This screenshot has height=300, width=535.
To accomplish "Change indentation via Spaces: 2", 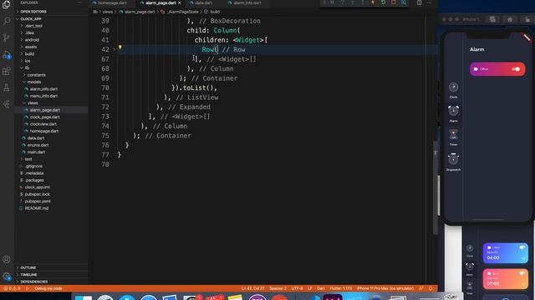I will tap(278, 288).
